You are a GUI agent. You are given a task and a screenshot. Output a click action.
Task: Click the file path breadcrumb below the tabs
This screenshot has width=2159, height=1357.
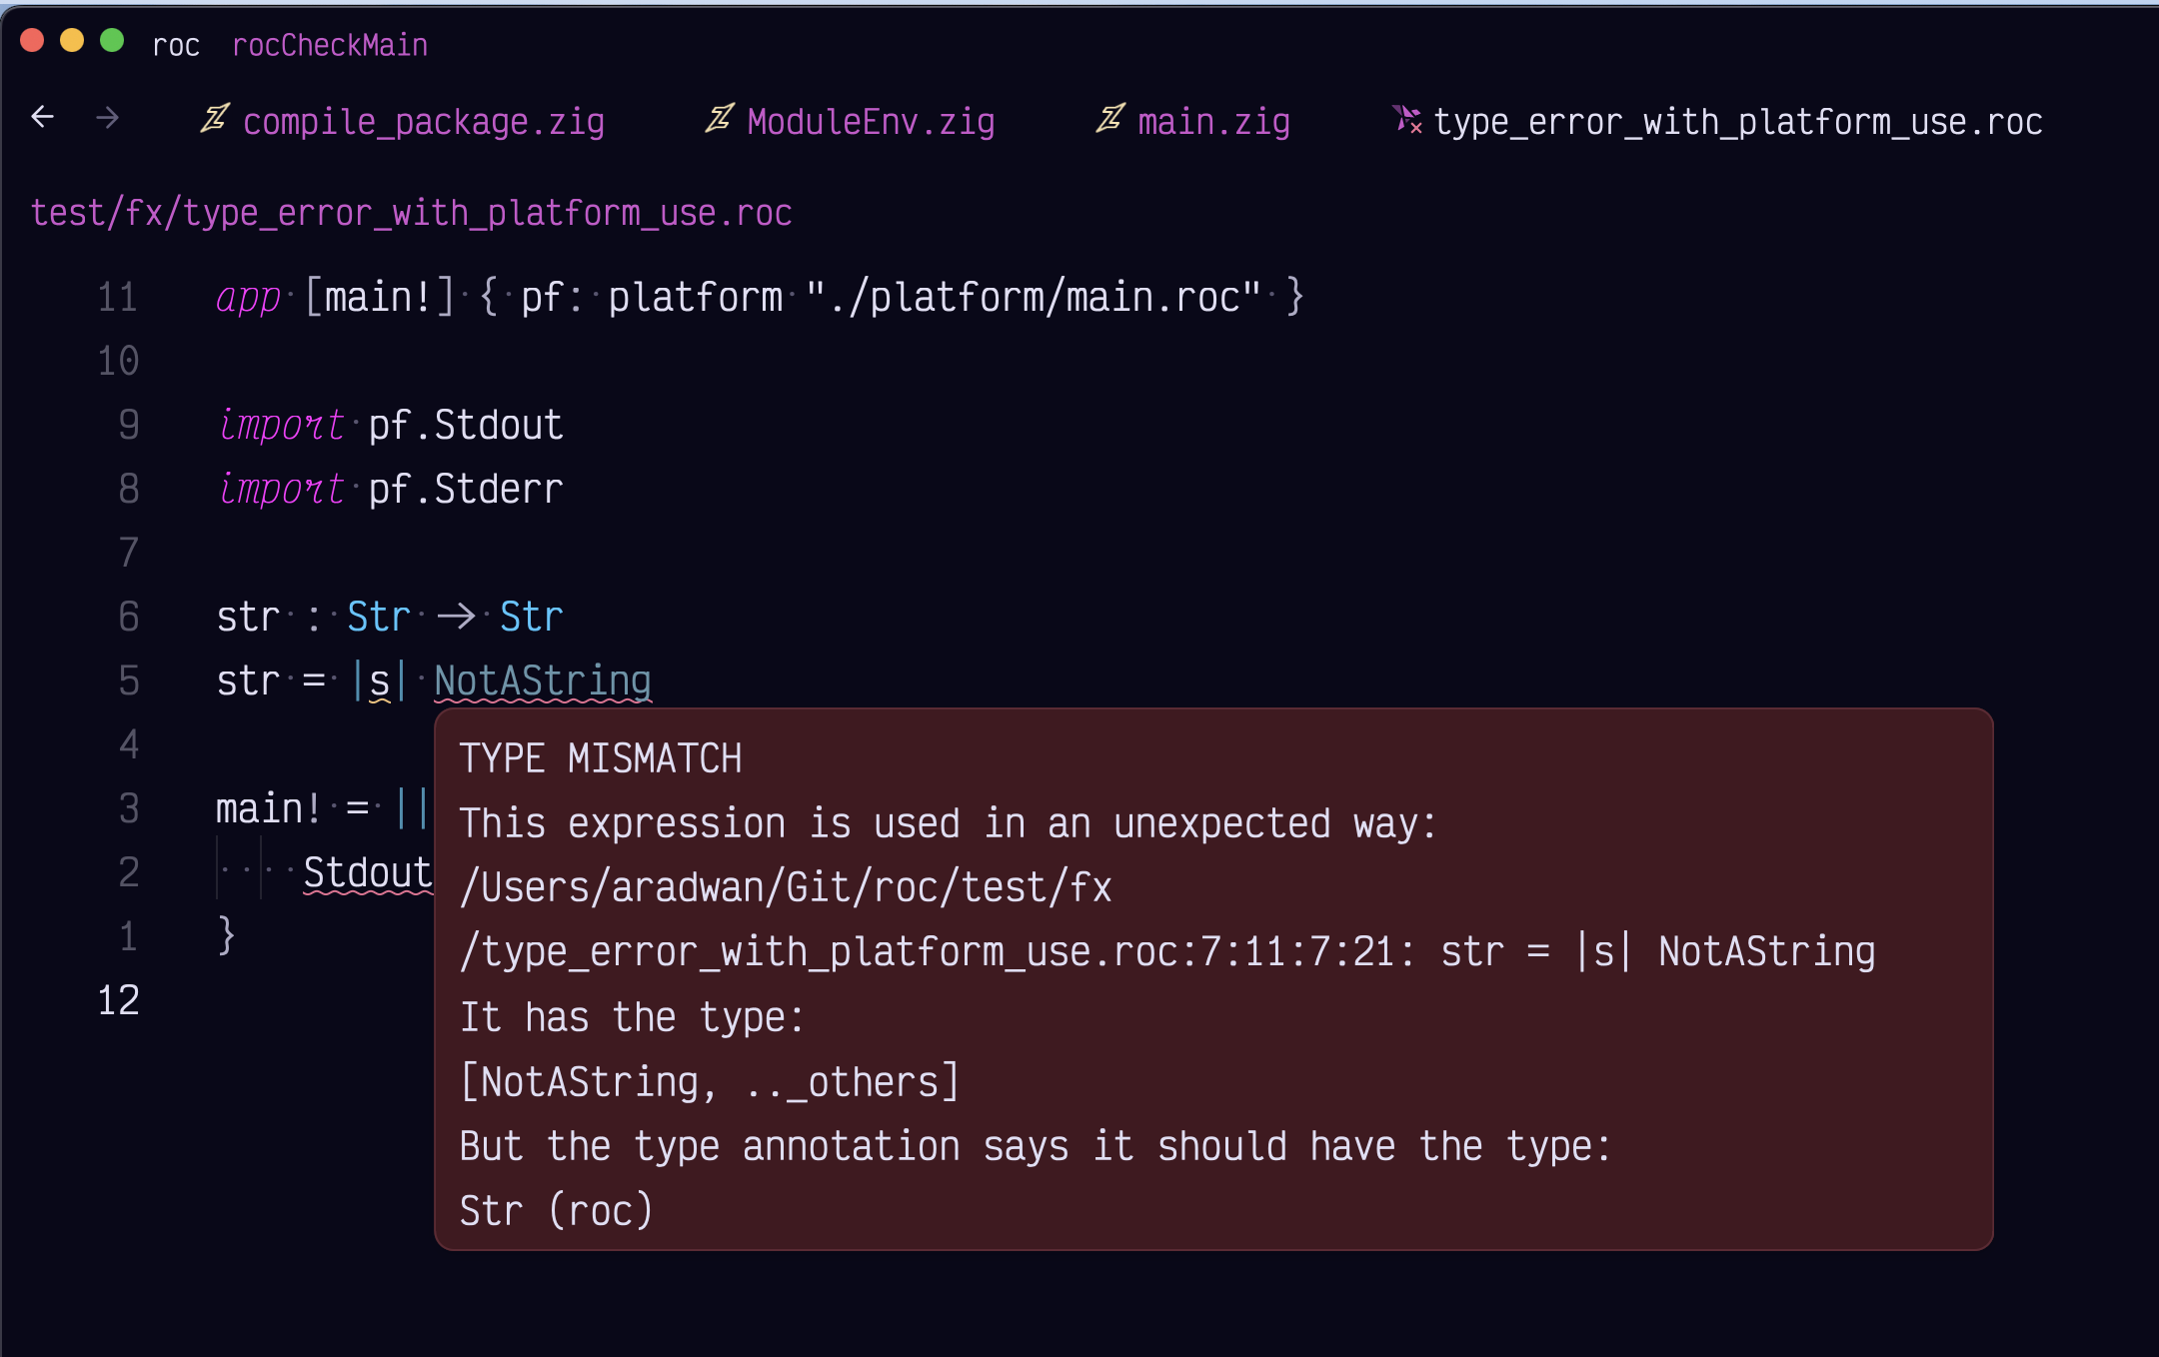(411, 213)
